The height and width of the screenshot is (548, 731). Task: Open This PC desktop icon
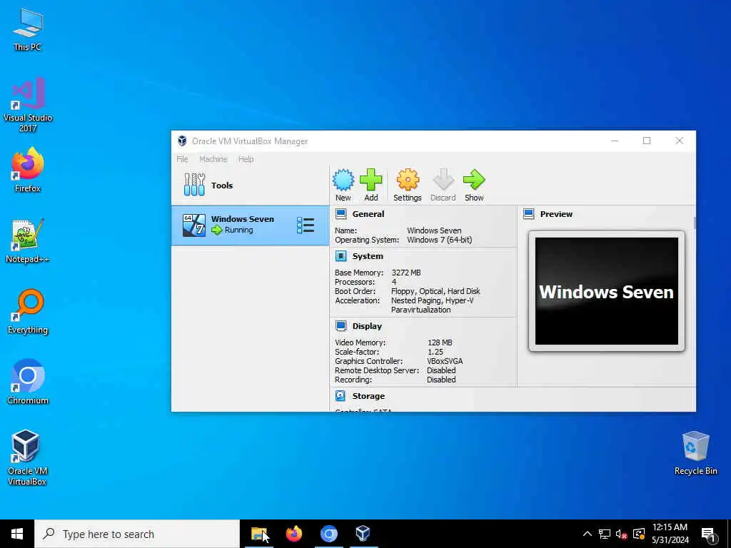click(x=28, y=30)
